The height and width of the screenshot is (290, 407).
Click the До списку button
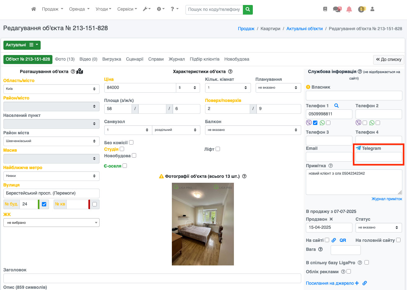[x=388, y=59]
